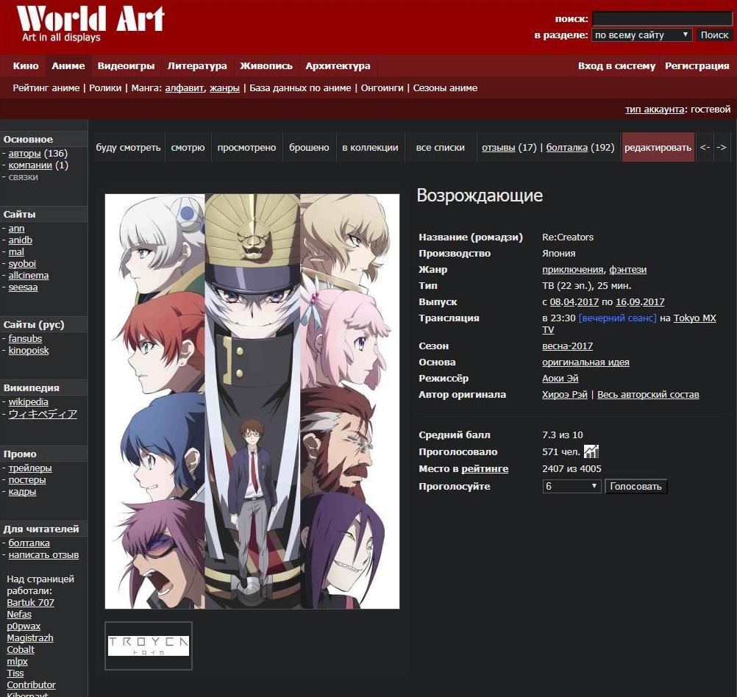
Task: Click the search text field
Action: [x=662, y=18]
